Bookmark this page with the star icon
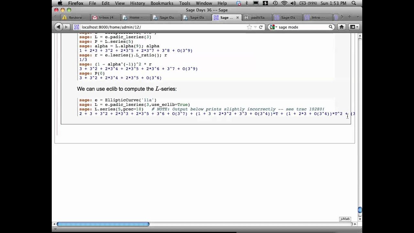This screenshot has width=414, height=233. tap(249, 27)
